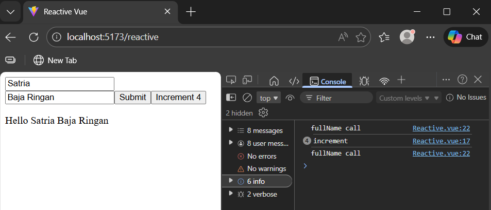The height and width of the screenshot is (210, 491).
Task: Click the address bar URL localhost:5173/reactive
Action: pyautogui.click(x=113, y=37)
